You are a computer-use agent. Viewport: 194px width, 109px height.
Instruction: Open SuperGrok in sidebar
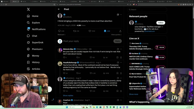click(x=35, y=42)
